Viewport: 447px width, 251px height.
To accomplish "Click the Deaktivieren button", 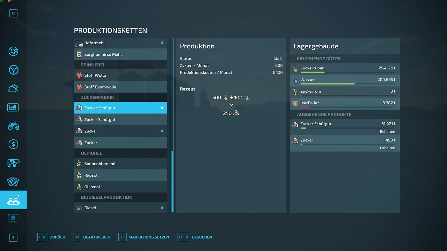I will (92, 237).
